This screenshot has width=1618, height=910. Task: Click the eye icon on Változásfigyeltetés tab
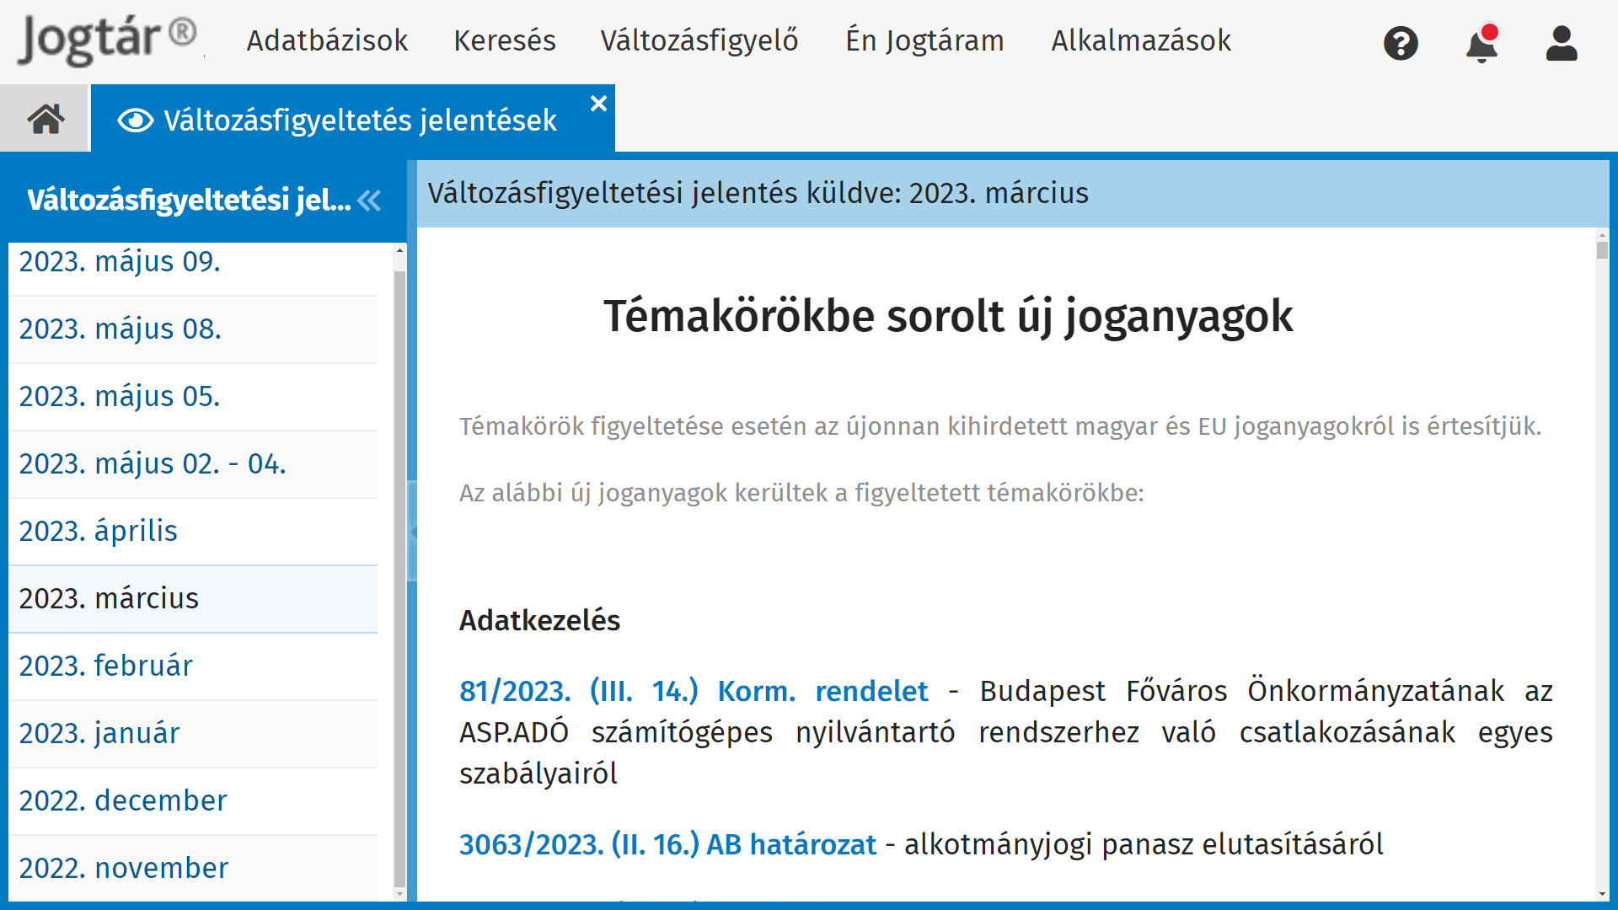point(136,120)
